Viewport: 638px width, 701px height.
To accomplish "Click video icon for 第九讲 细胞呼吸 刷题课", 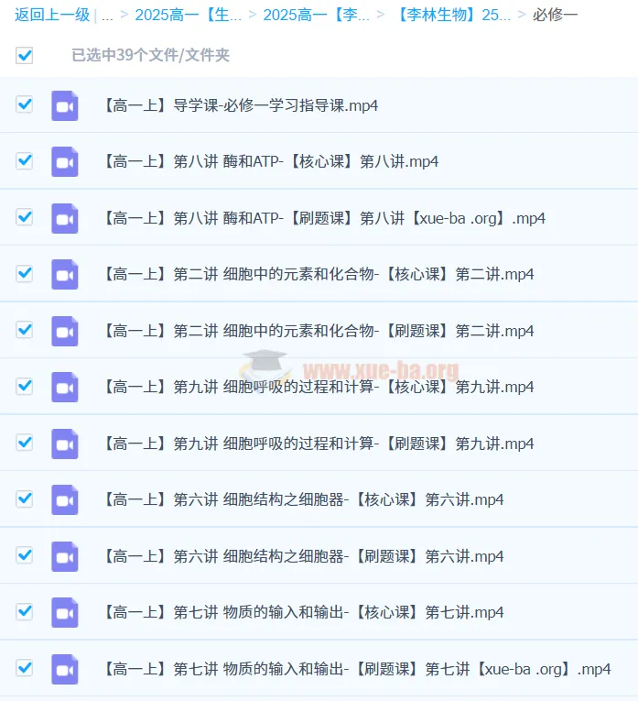I will 65,444.
